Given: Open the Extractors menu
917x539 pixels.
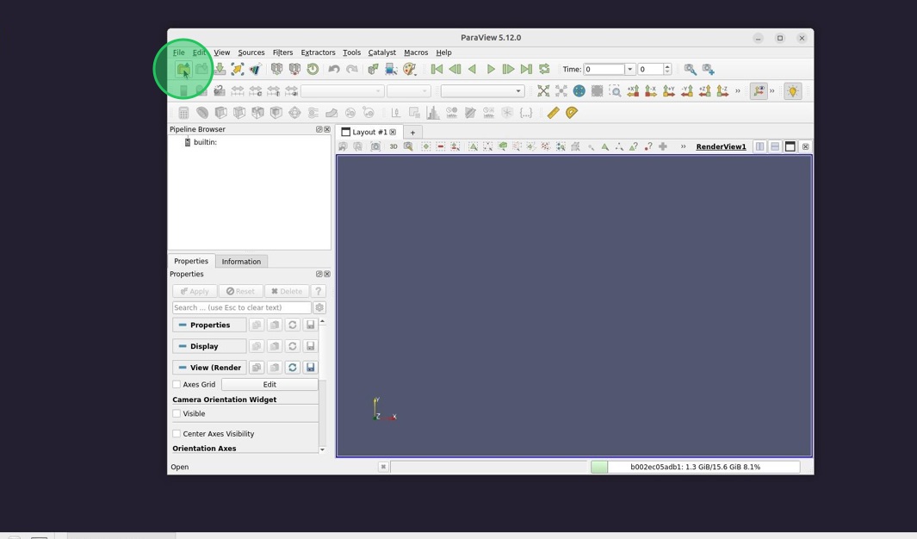Looking at the screenshot, I should pos(318,53).
